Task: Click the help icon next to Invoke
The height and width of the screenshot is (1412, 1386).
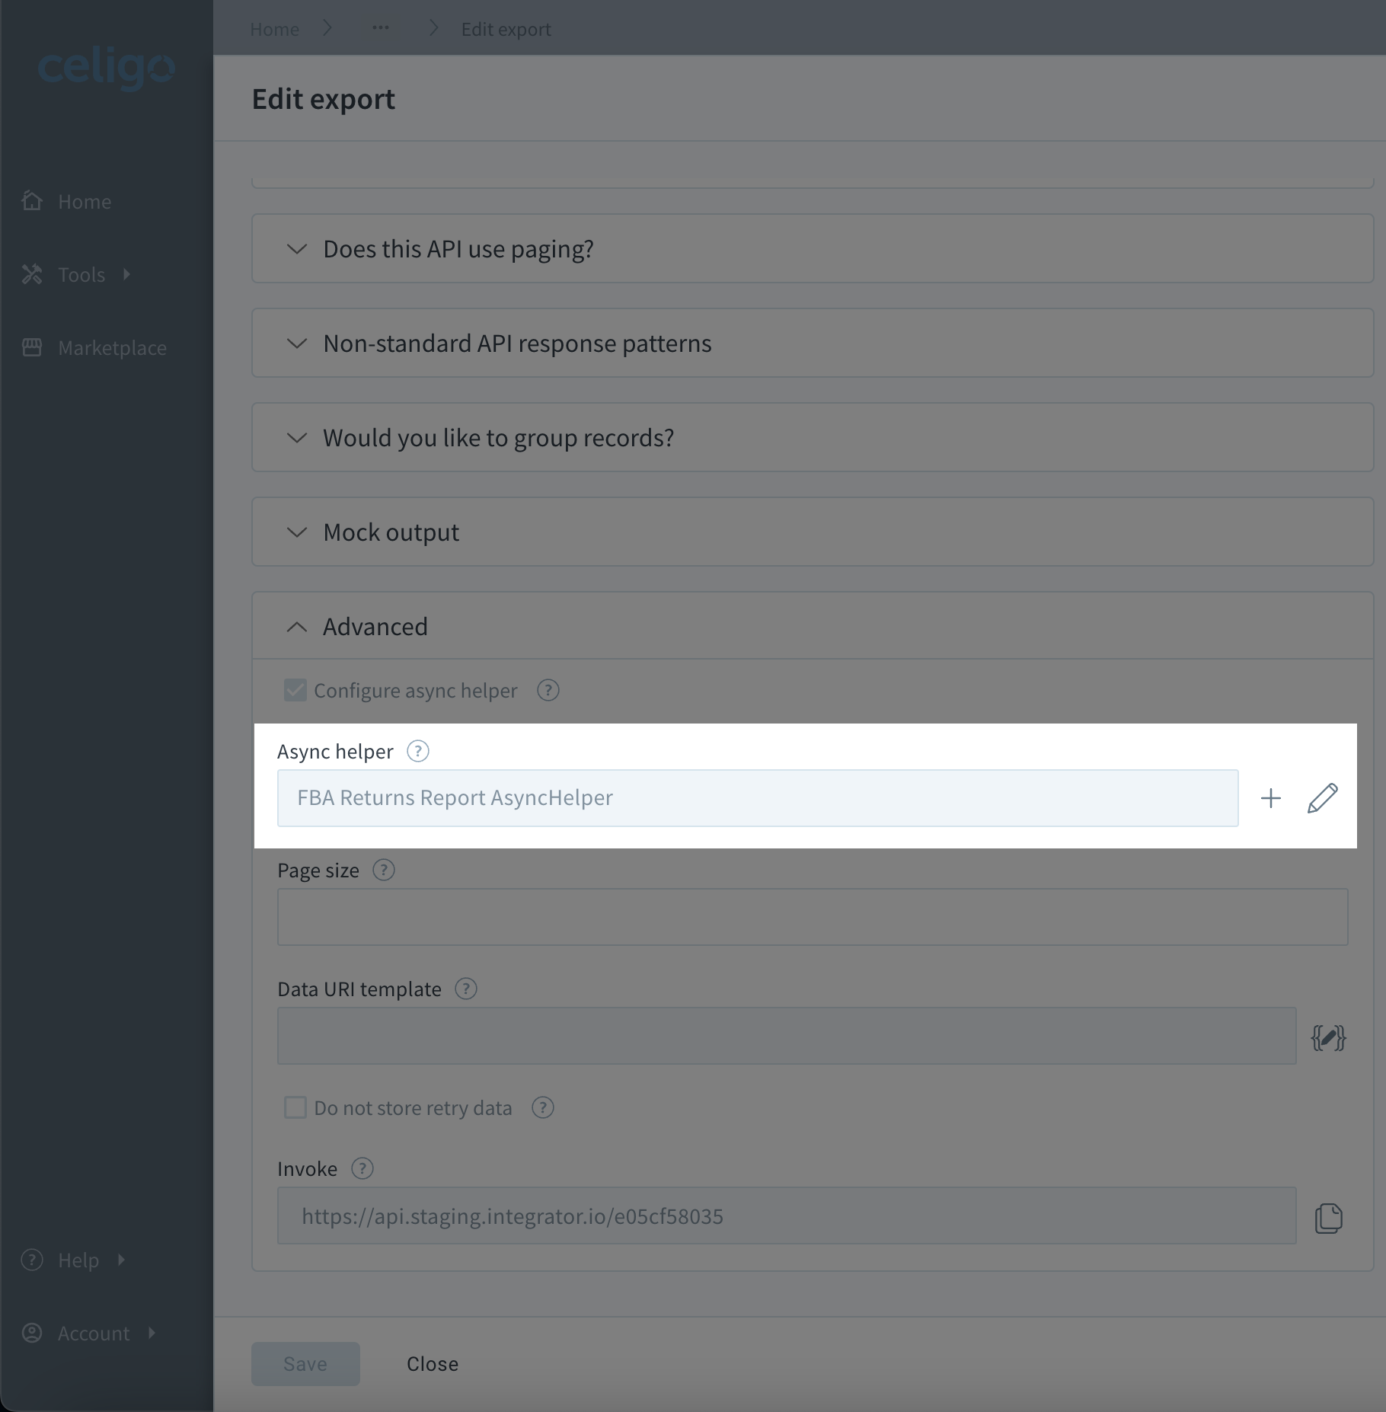Action: [362, 1169]
